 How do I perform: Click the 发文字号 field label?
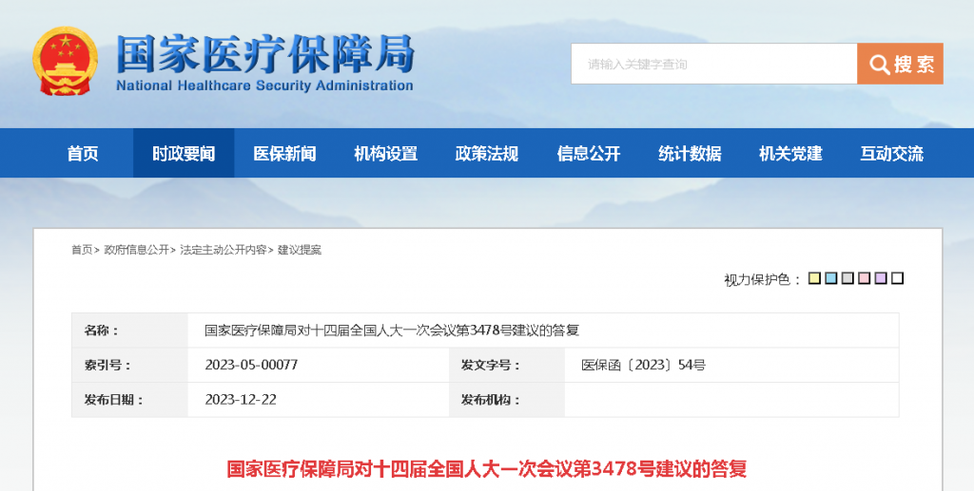[490, 365]
